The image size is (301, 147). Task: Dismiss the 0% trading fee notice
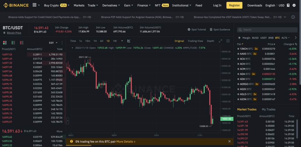pyautogui.click(x=229, y=141)
